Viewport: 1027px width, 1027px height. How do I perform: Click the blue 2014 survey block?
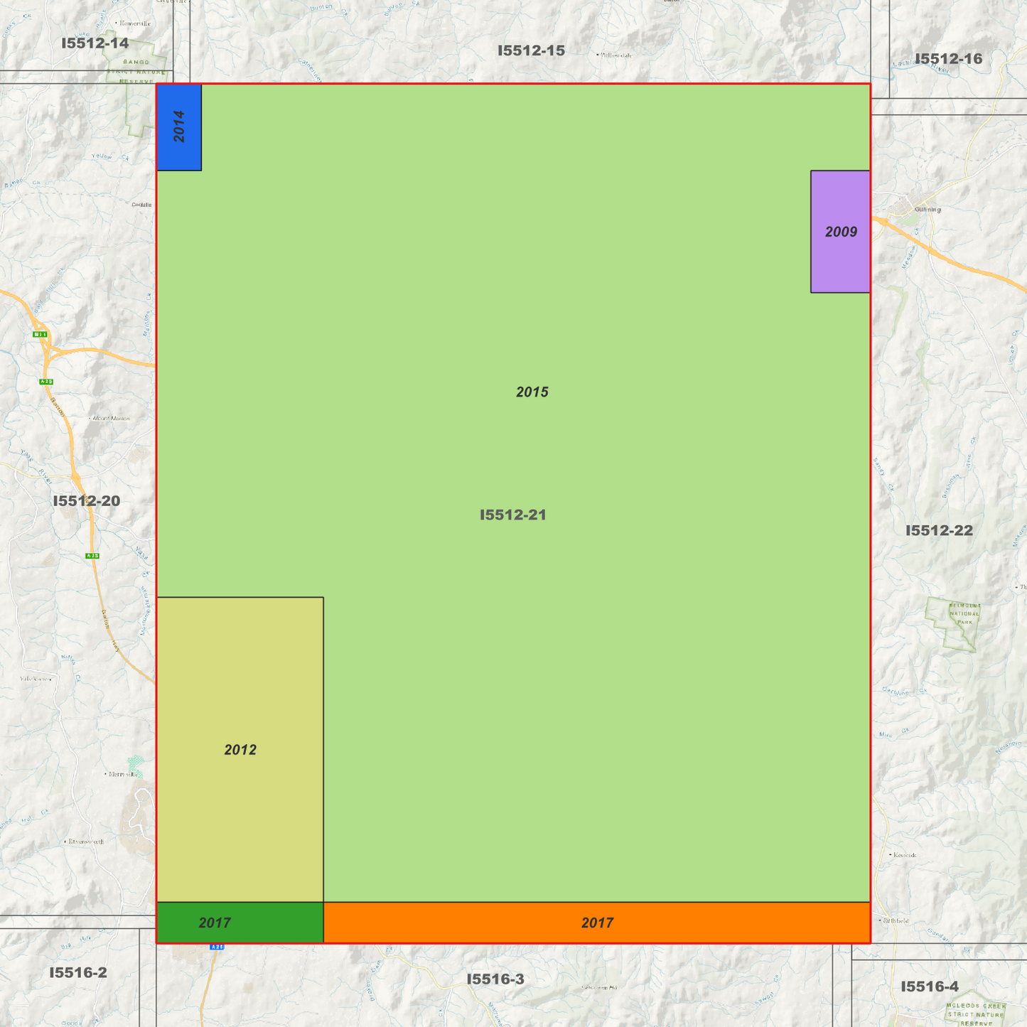pyautogui.click(x=179, y=127)
